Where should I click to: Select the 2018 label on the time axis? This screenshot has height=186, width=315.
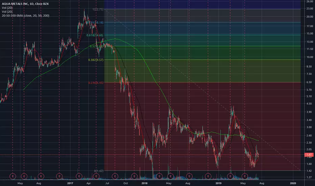tap(144, 183)
